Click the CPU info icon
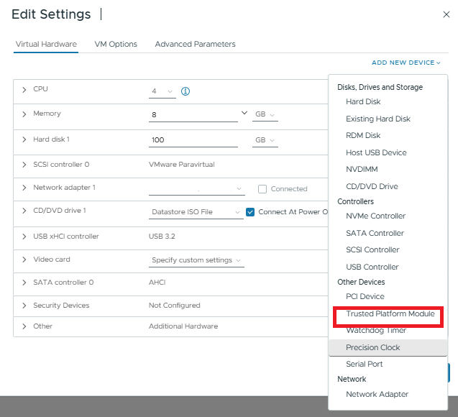Image resolution: width=458 pixels, height=417 pixels. point(185,91)
